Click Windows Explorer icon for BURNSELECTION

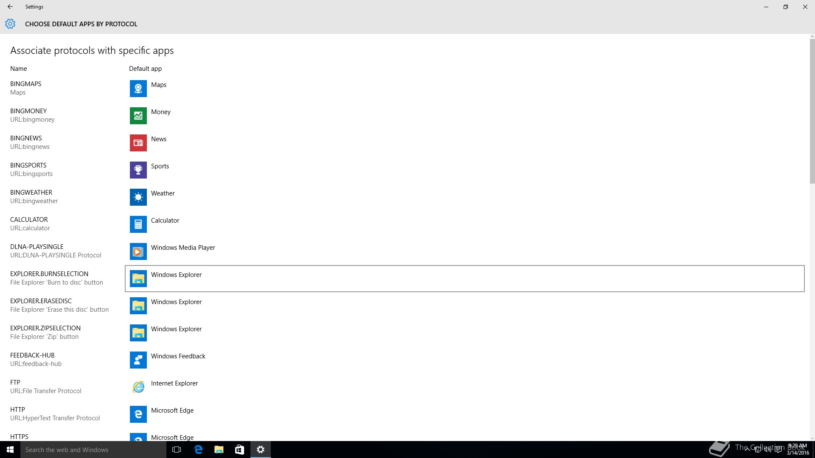click(138, 279)
